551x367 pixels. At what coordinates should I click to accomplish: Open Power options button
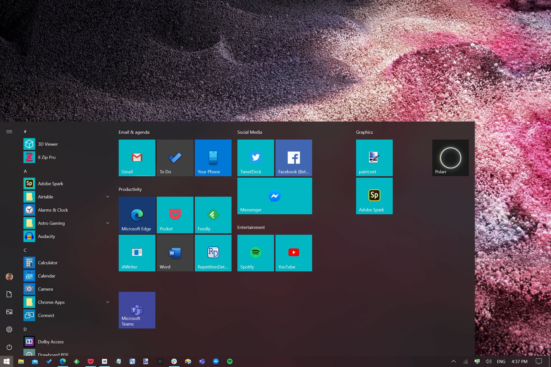[9, 347]
